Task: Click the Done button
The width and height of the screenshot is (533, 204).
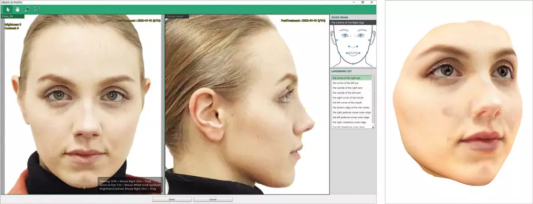Action: pos(172,199)
